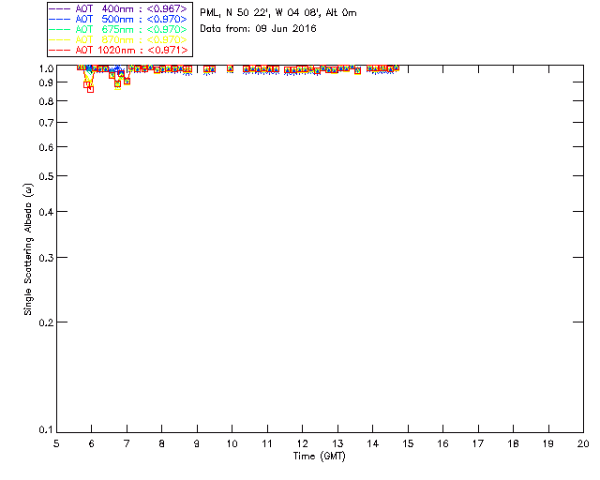Click the blue dashed line sample for 500nm
600x480 pixels.
(60, 19)
